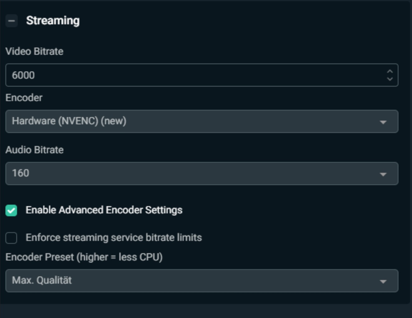Click the Audio Bitrate label
Image resolution: width=412 pixels, height=318 pixels.
point(34,150)
